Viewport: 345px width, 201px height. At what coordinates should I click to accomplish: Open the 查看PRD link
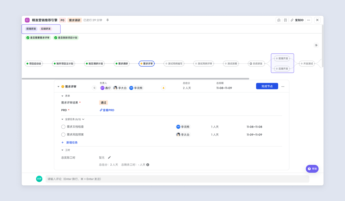coord(107,110)
